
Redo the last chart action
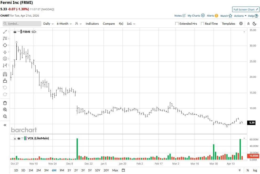(5, 94)
